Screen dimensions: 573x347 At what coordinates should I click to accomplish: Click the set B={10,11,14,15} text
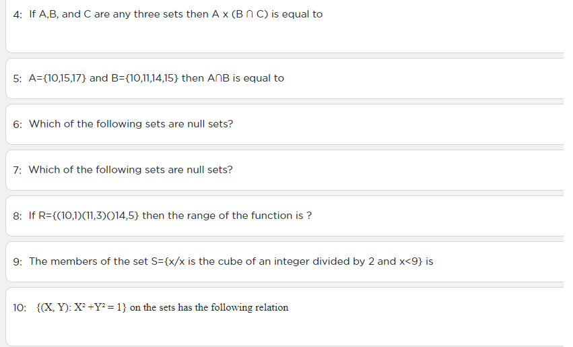[x=145, y=78]
